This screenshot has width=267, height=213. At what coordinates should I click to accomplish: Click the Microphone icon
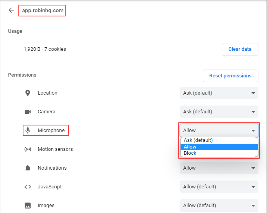(x=28, y=131)
